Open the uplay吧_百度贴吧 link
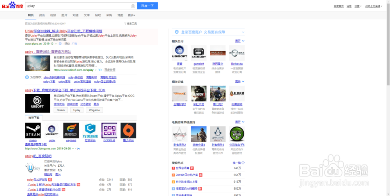390x196 pixels. point(38,156)
